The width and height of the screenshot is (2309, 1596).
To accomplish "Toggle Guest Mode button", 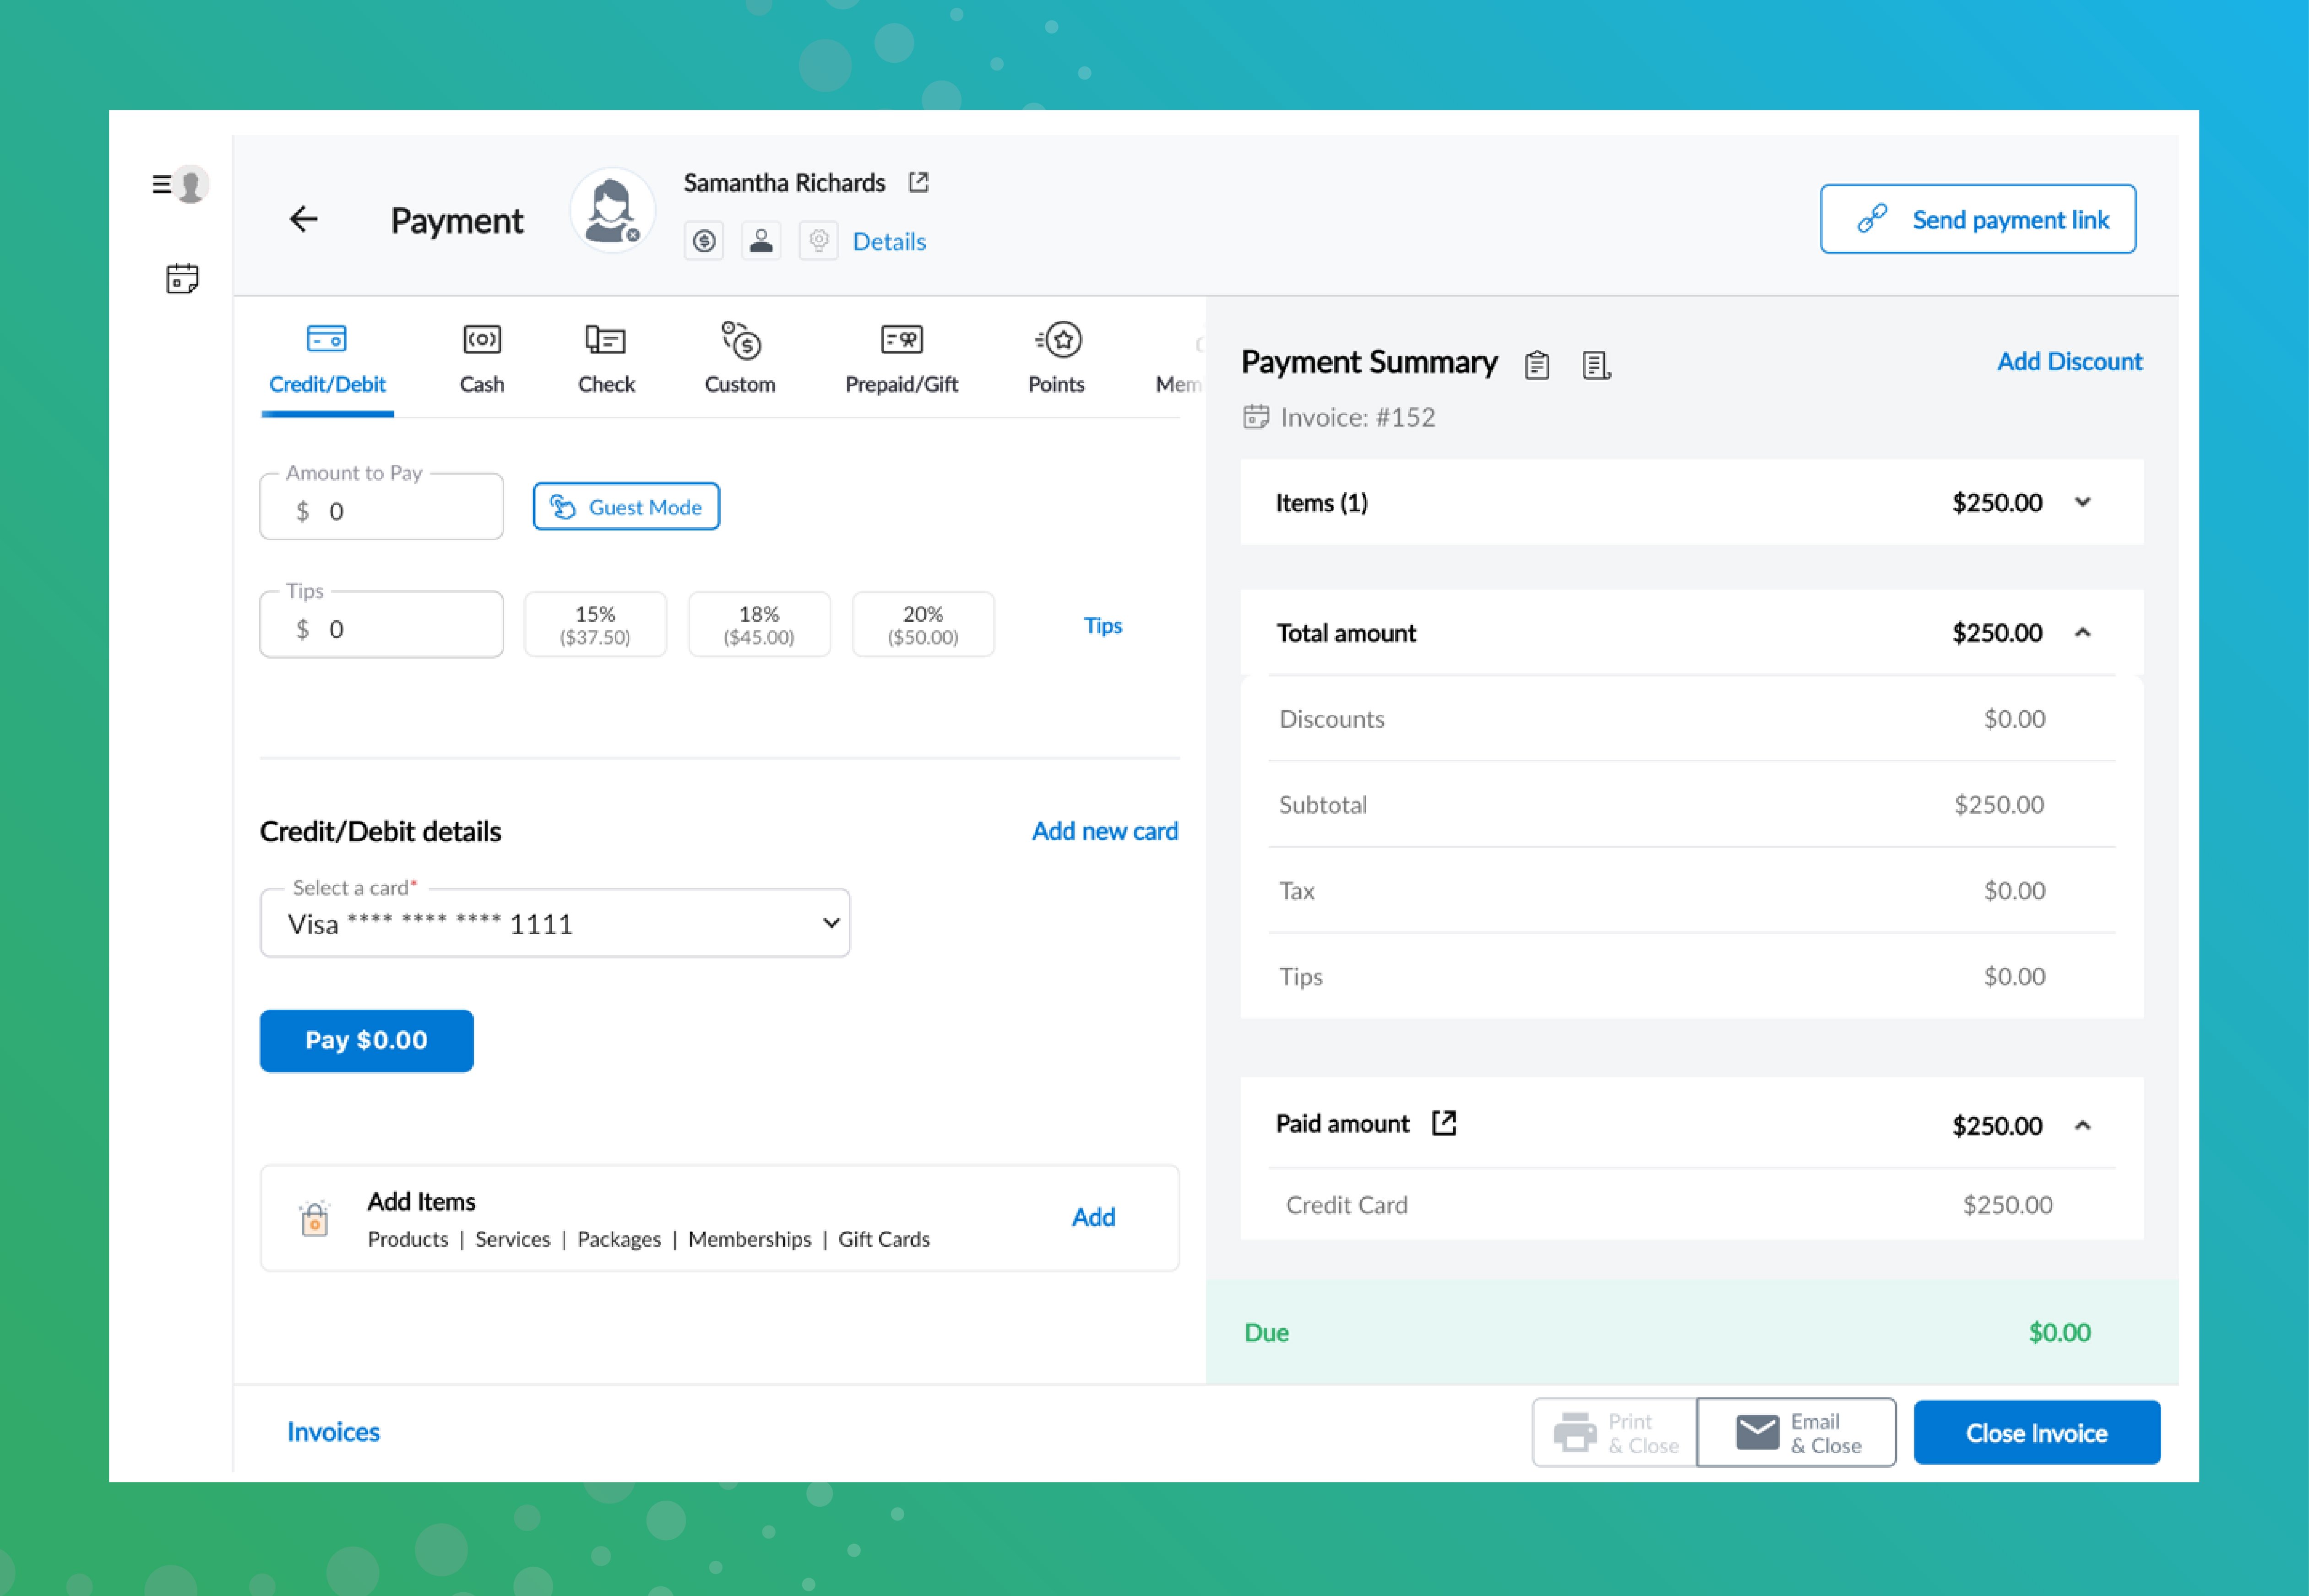I will tap(625, 507).
